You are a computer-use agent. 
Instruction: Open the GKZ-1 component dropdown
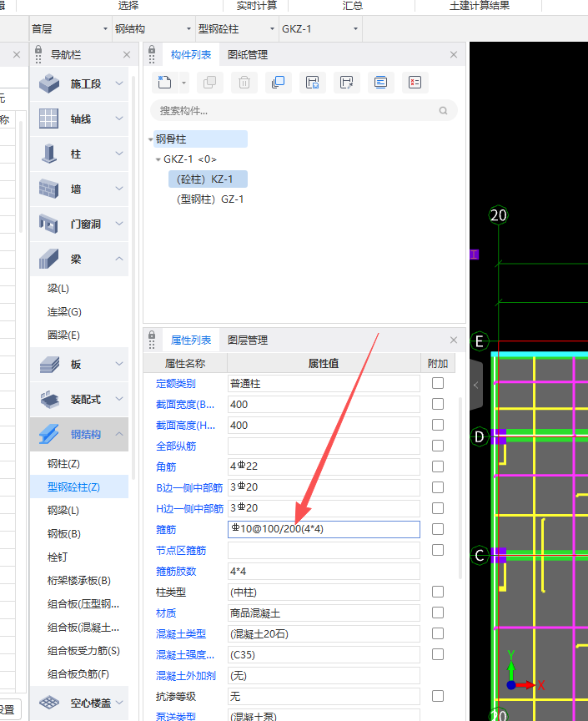point(320,29)
